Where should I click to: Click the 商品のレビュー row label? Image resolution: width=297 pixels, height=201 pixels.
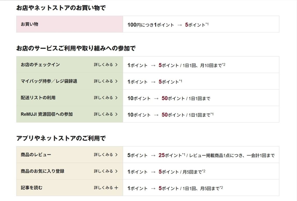[36, 155]
